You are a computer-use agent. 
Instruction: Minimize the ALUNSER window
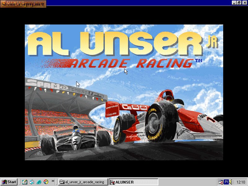pyautogui.click(x=234, y=2)
